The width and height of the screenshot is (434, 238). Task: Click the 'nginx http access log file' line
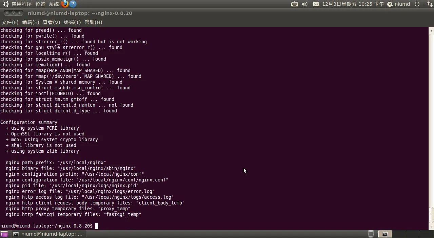click(x=90, y=197)
